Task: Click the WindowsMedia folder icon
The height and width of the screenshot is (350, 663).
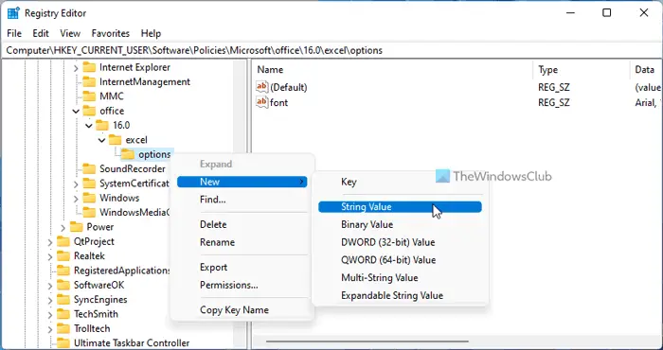Action: (x=89, y=212)
